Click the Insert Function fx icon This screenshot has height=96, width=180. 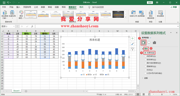coord(32,27)
